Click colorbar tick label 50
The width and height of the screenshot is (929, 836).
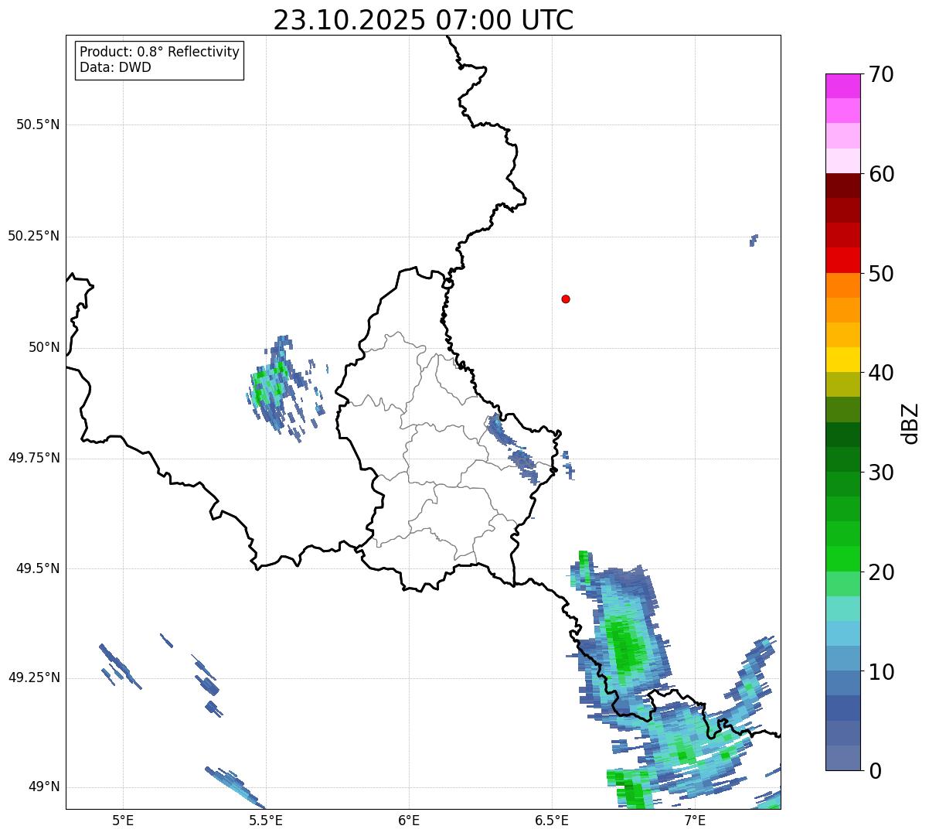pos(882,274)
